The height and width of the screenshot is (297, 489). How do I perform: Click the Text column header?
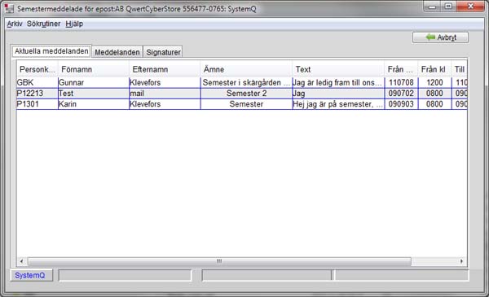[338, 69]
